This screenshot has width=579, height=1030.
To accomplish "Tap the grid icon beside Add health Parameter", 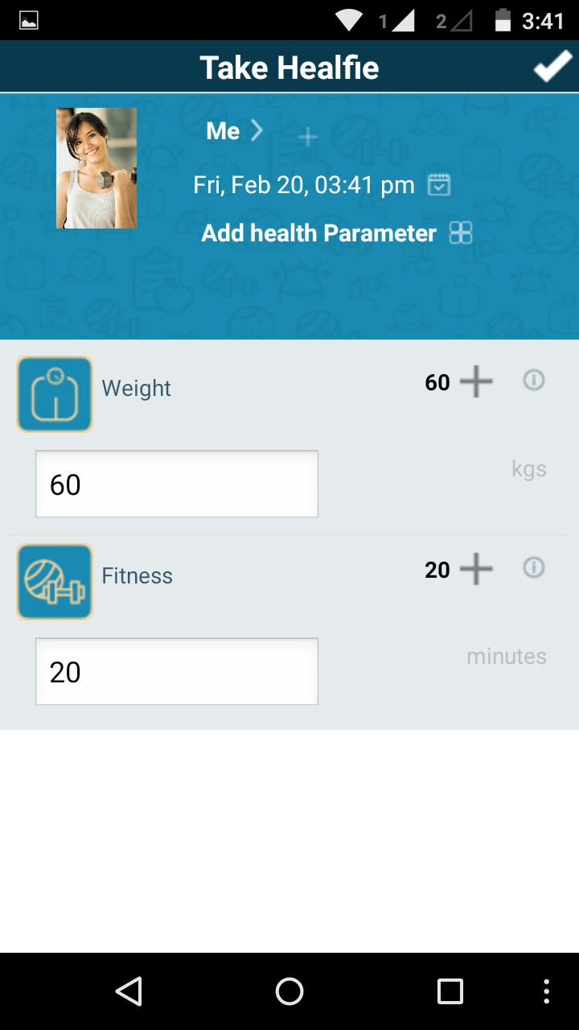I will coord(461,233).
